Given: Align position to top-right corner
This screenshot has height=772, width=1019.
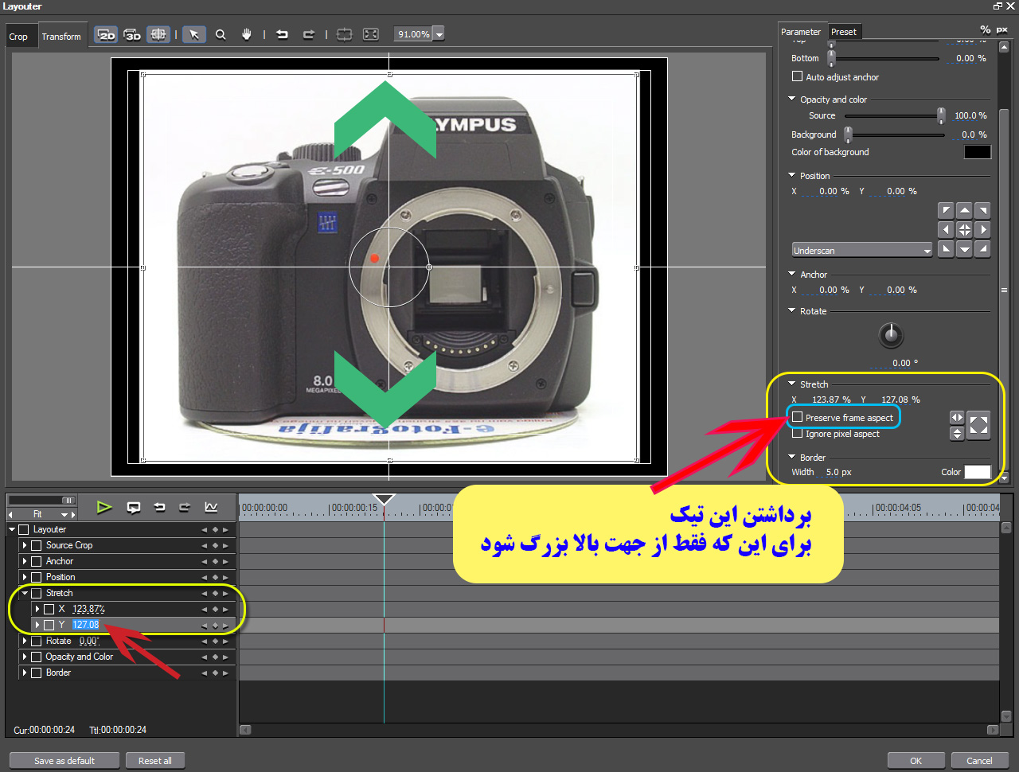Looking at the screenshot, I should coord(983,211).
